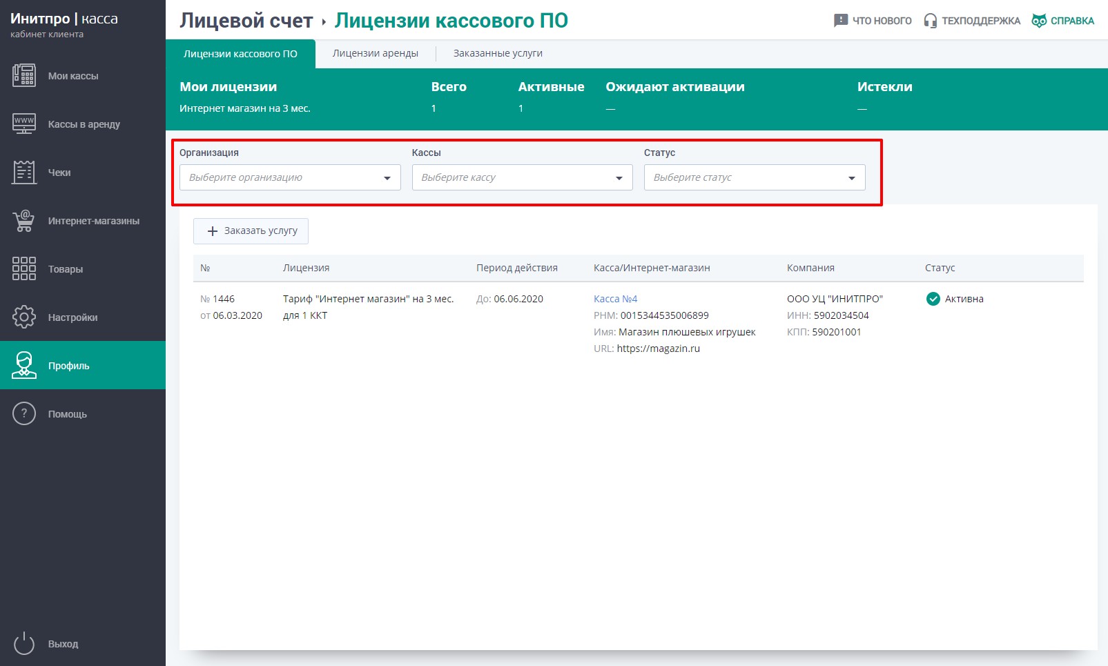The height and width of the screenshot is (666, 1108).
Task: Click the gear icon for Настройки
Action: [x=24, y=317]
